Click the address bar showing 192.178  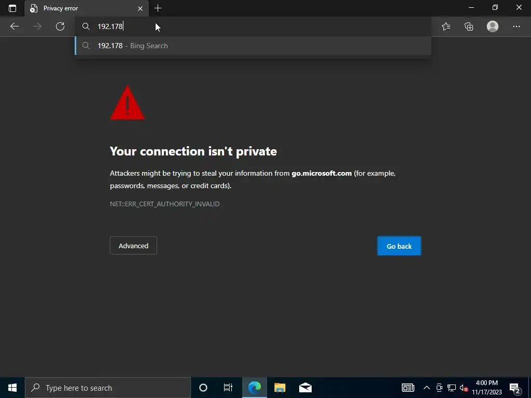tap(253, 26)
